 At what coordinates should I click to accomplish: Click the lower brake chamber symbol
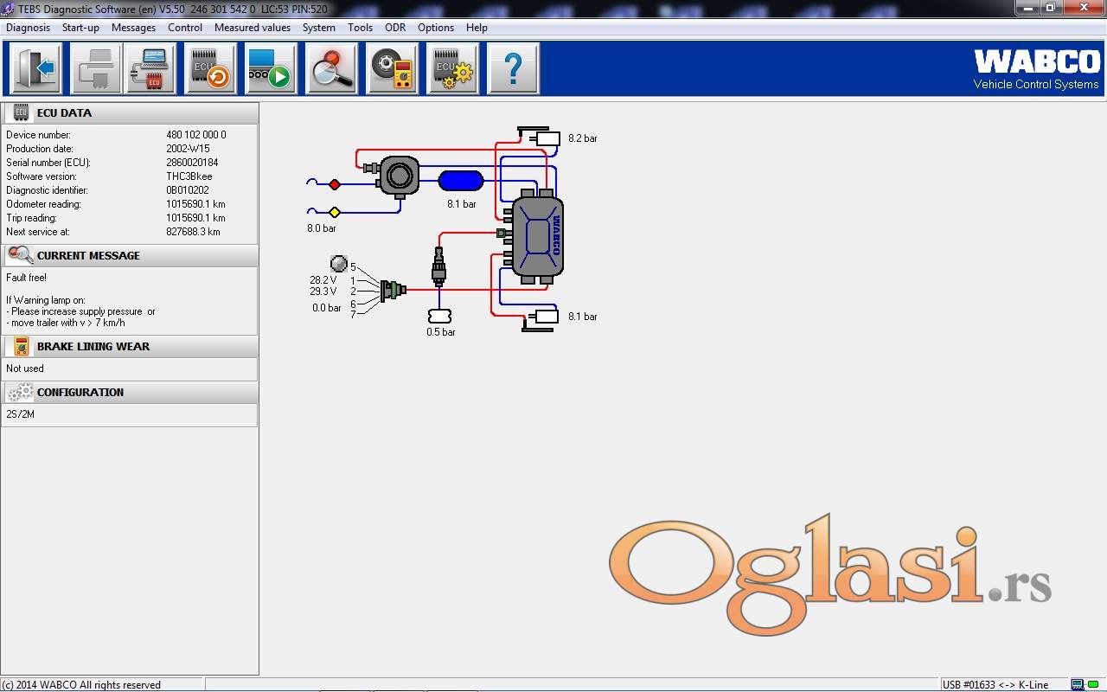pyautogui.click(x=542, y=318)
